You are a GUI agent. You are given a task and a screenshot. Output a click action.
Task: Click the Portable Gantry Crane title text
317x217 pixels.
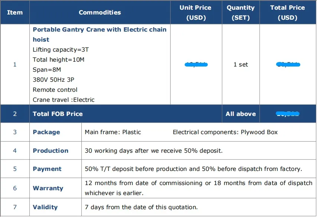(x=99, y=34)
